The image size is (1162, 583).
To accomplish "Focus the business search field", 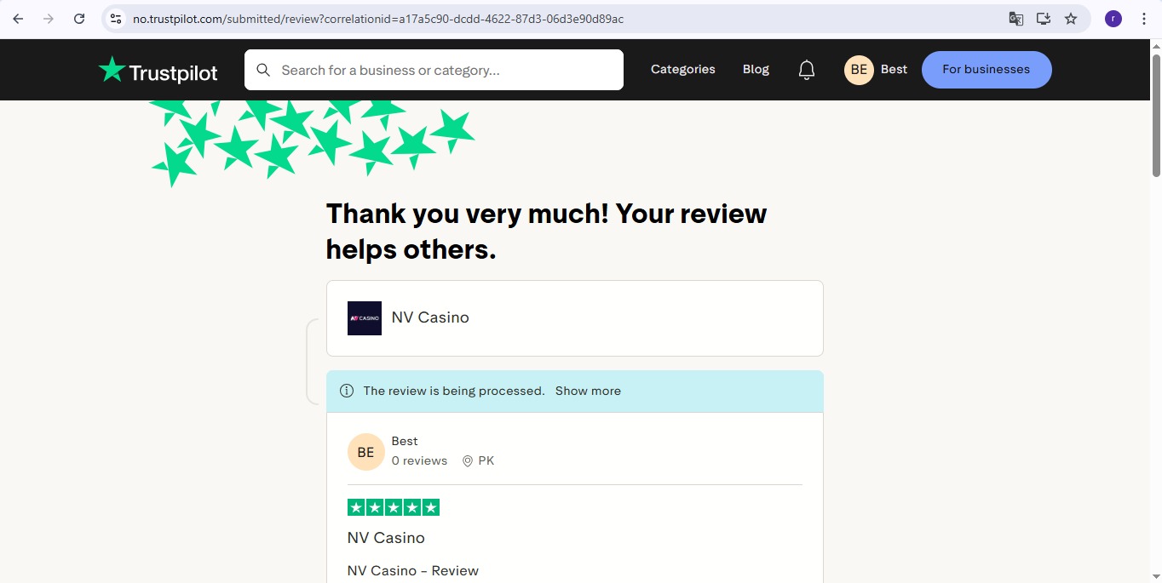I will (x=434, y=70).
